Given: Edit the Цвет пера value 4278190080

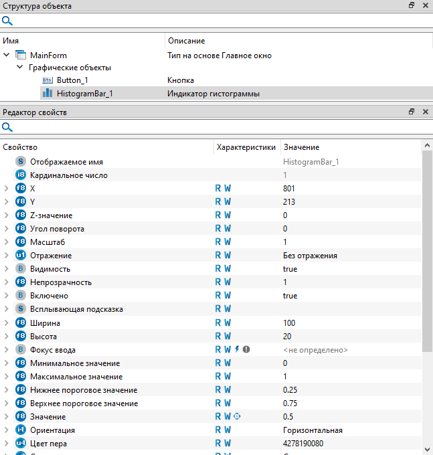Looking at the screenshot, I should click(305, 443).
